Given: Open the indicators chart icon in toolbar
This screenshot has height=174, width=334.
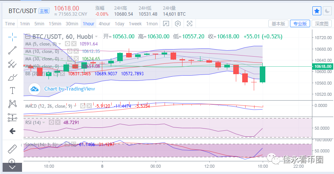Looking at the screenshot, I should tap(166, 23).
